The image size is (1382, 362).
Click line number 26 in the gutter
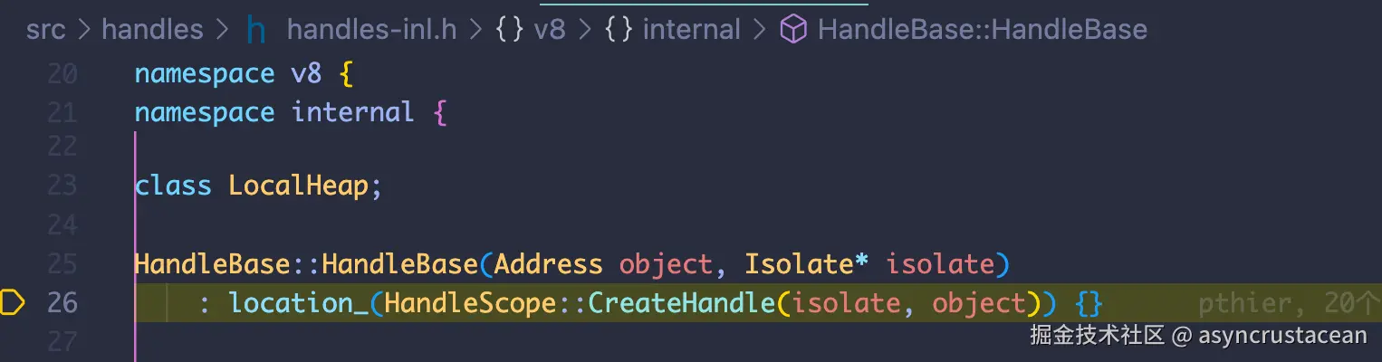62,302
